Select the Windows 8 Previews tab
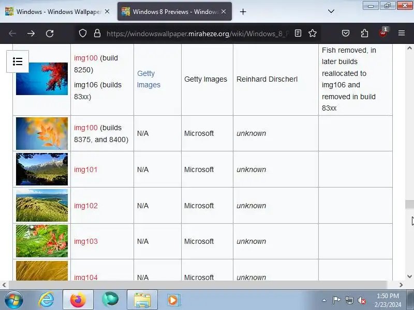The width and height of the screenshot is (414, 310). [x=174, y=11]
